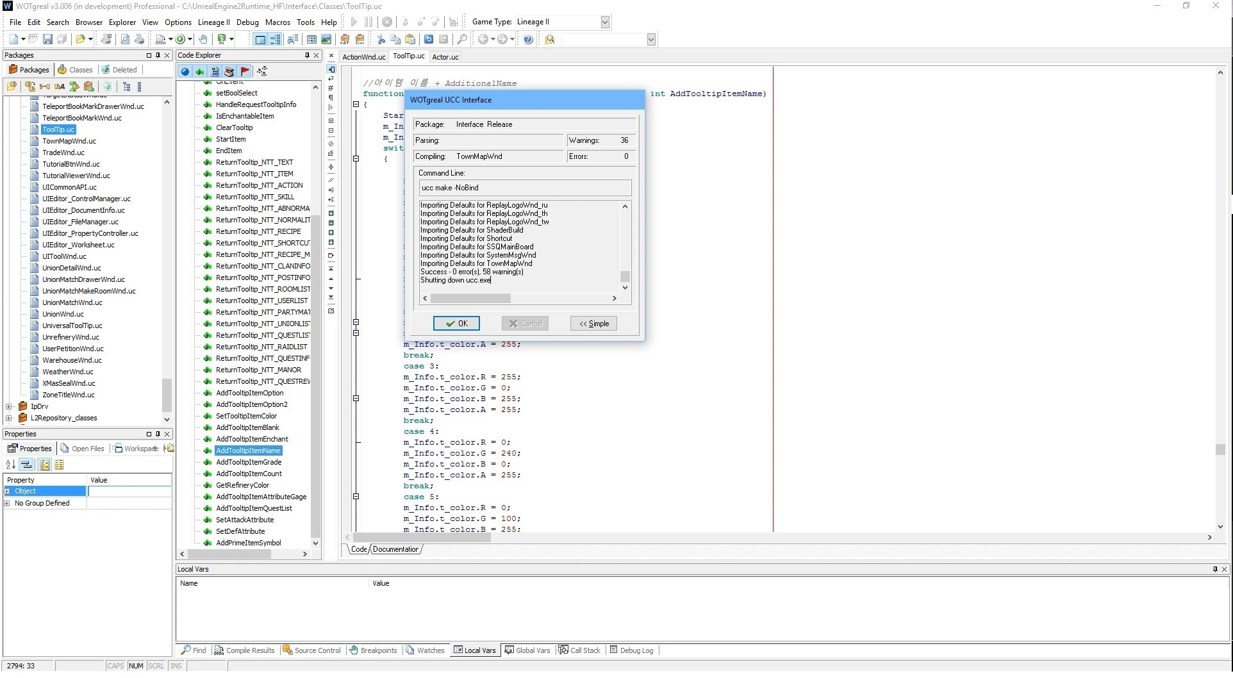Switch to the ActionWnd.uc tab
This screenshot has height=678, width=1233.
pos(364,57)
